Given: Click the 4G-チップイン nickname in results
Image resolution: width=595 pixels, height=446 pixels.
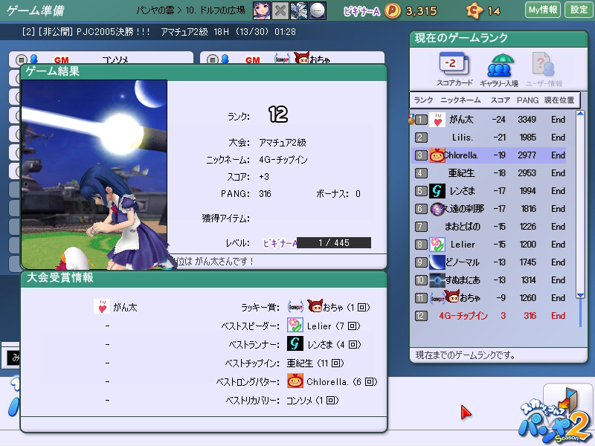Looking at the screenshot, I should (283, 160).
